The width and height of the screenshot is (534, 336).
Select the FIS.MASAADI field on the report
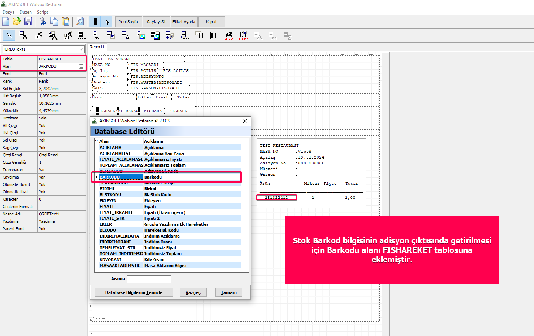[x=145, y=65]
